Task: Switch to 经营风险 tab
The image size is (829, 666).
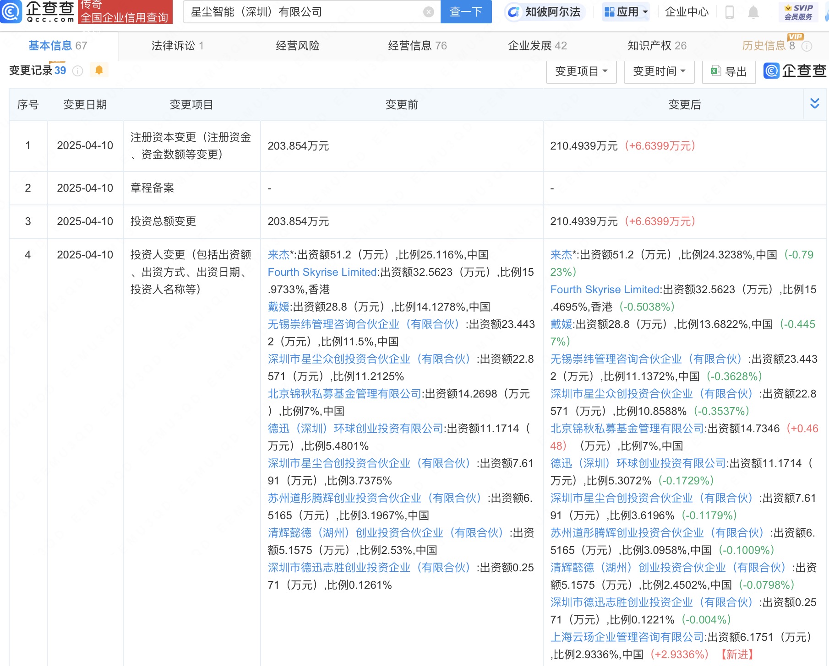Action: [298, 46]
